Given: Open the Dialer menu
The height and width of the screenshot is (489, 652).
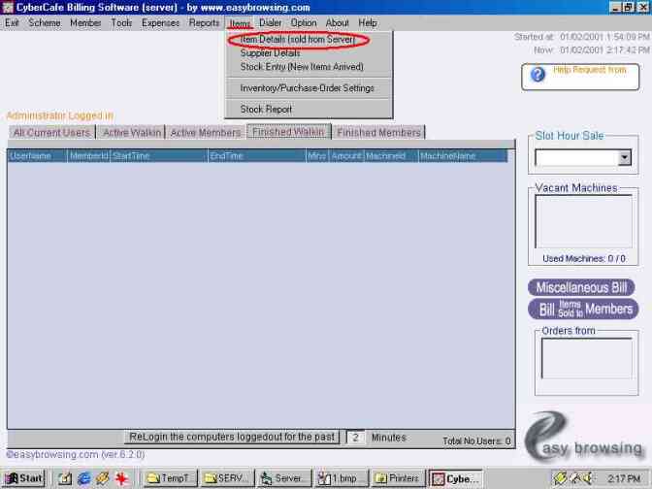Looking at the screenshot, I should [270, 22].
